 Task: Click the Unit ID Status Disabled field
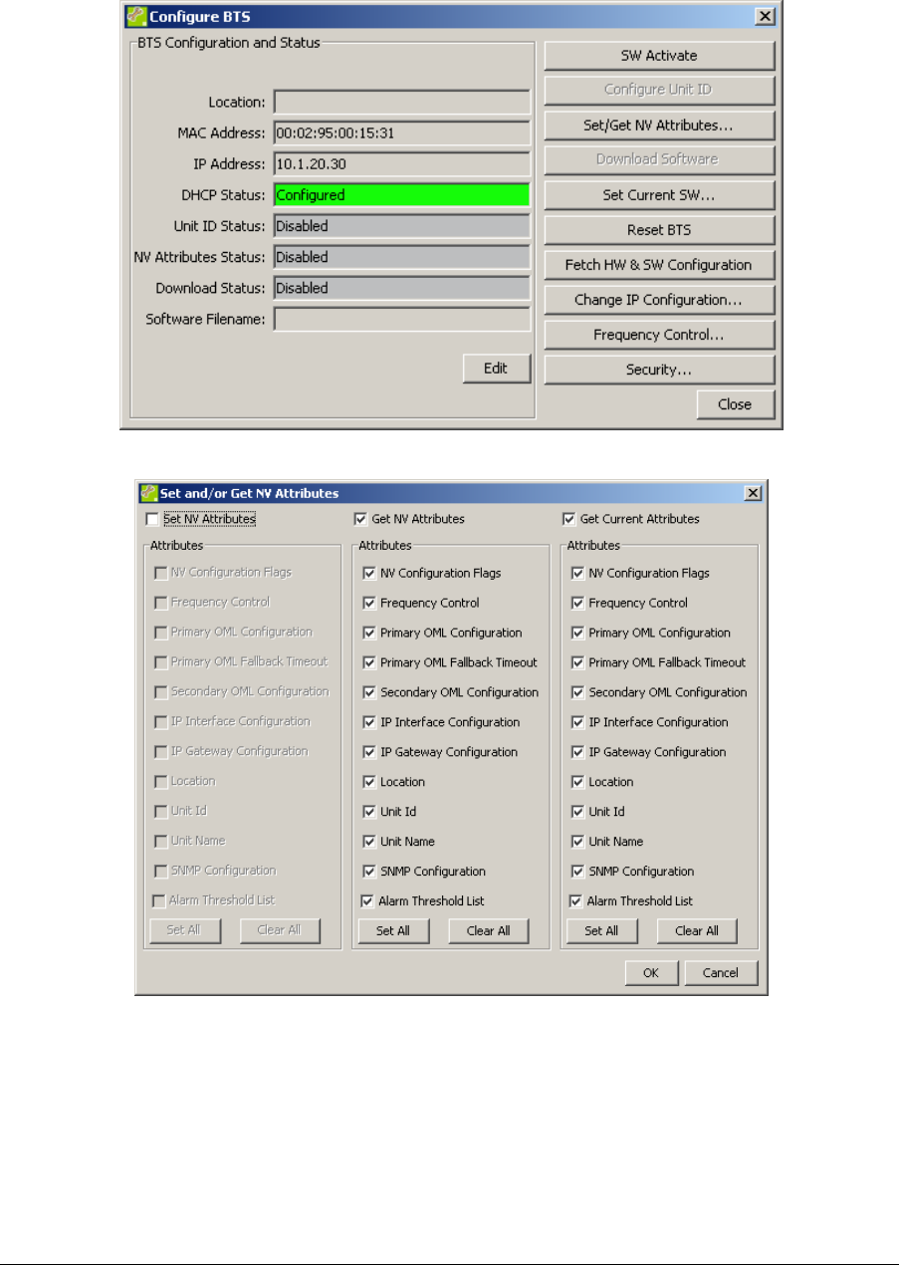click(402, 226)
